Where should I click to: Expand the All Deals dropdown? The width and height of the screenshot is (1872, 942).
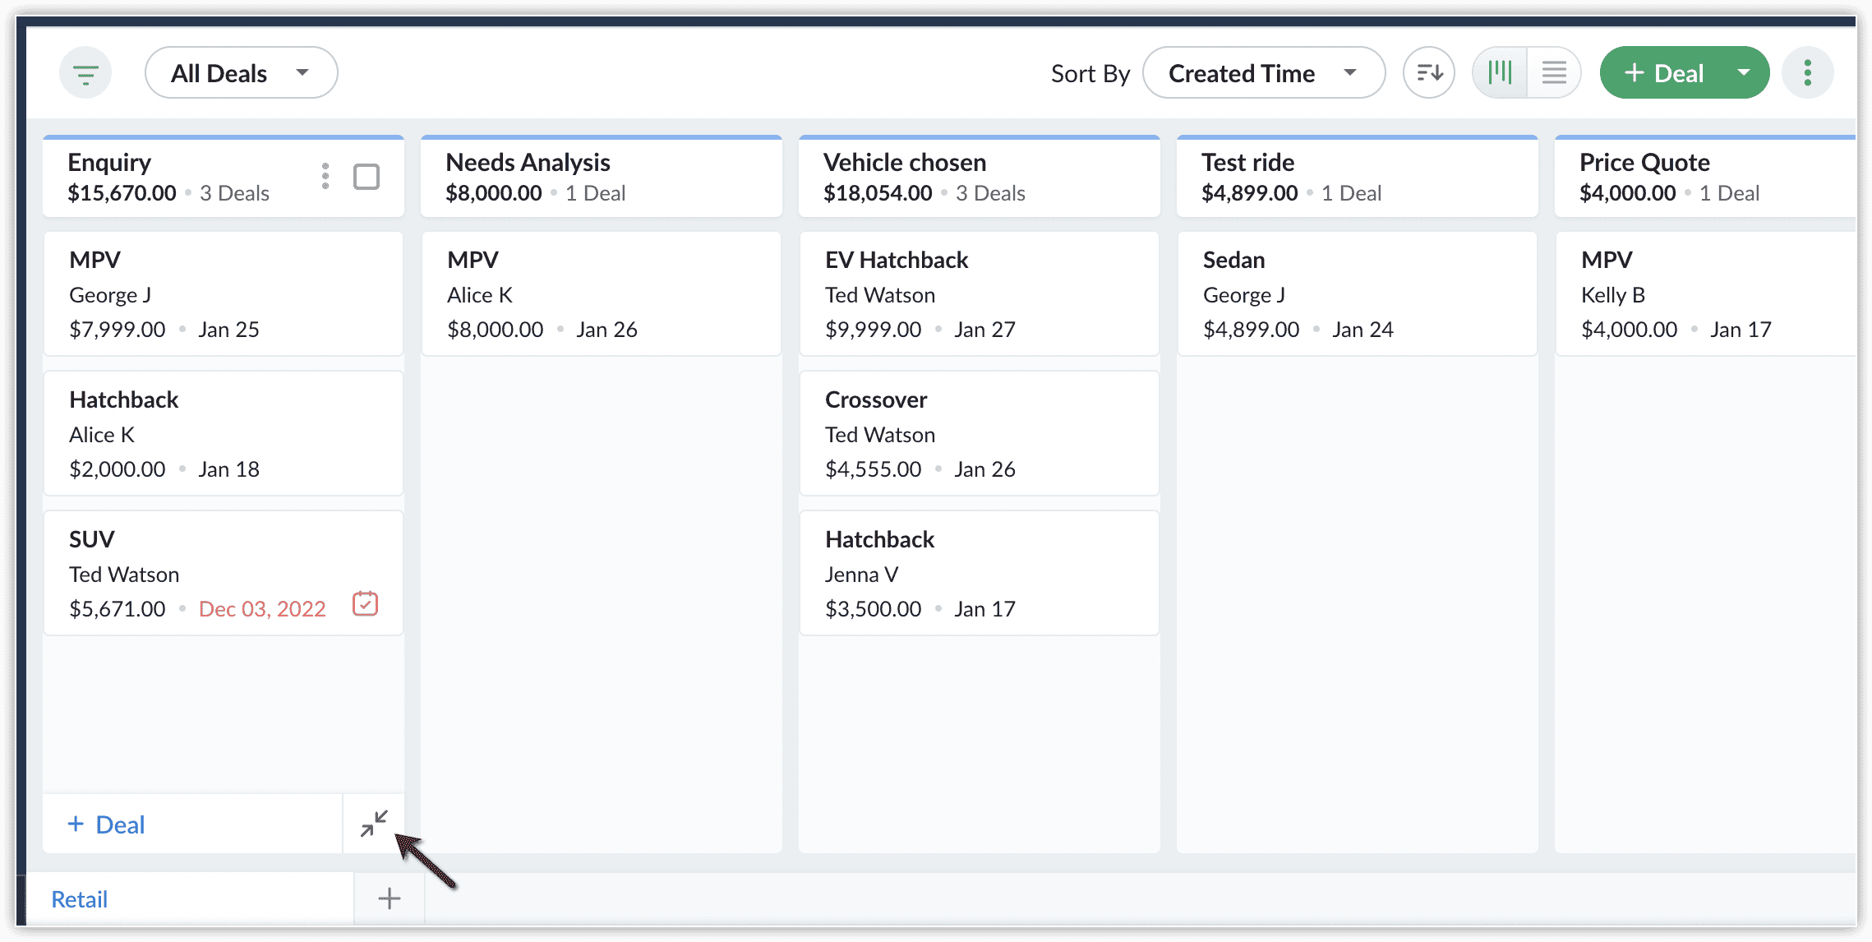pyautogui.click(x=241, y=73)
